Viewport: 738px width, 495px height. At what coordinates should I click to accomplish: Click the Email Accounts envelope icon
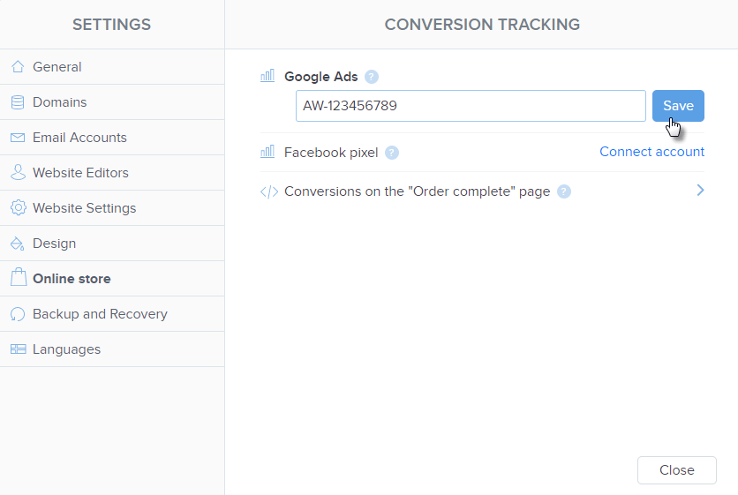(x=18, y=138)
